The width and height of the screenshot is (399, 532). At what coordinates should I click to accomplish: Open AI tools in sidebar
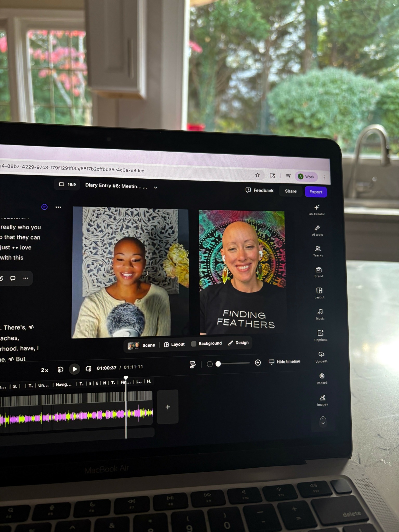tap(317, 230)
